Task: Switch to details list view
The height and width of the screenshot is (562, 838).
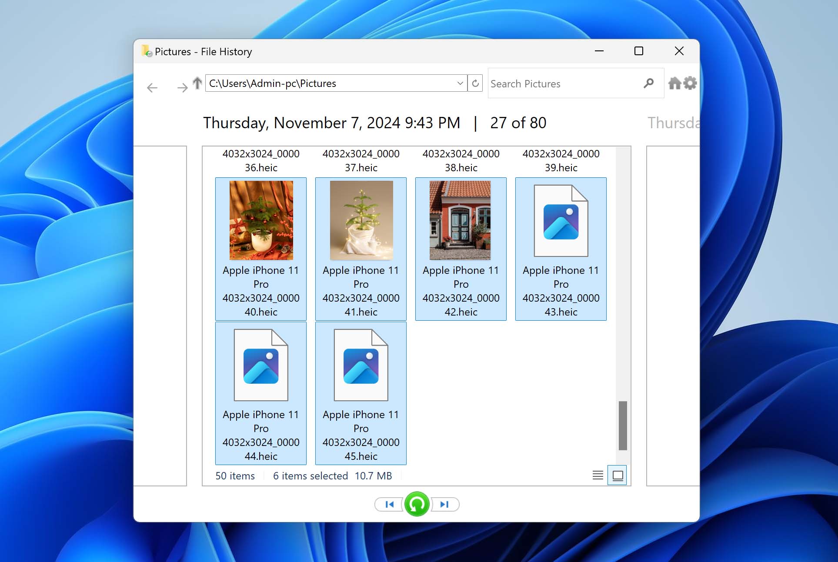Action: coord(598,475)
